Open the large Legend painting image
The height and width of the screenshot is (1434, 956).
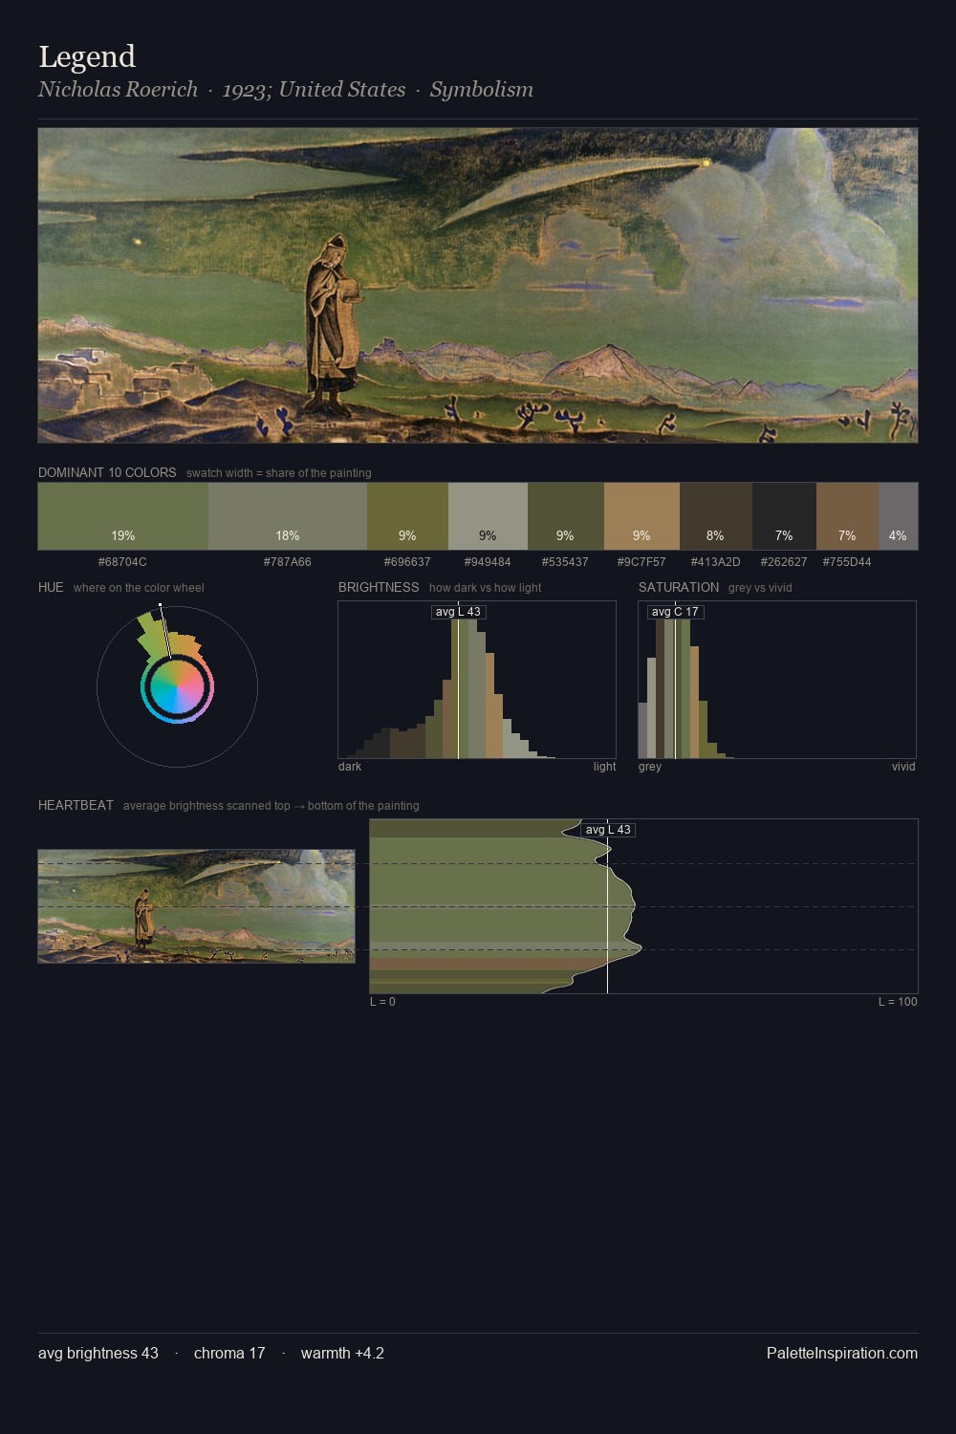(478, 285)
